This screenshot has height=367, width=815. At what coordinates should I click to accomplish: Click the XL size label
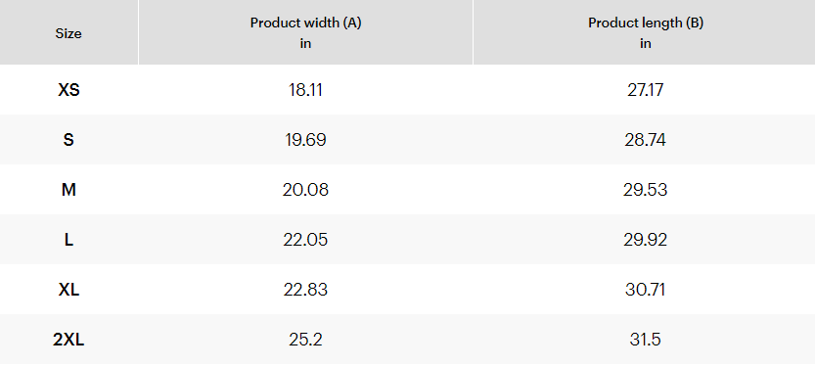[x=68, y=290]
